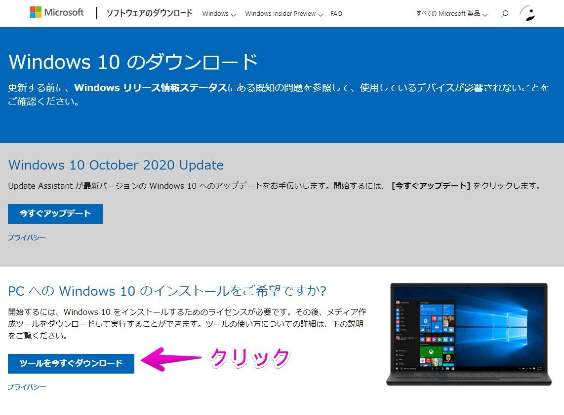The width and height of the screenshot is (564, 415).
Task: Expand the すべての Microsoft 製品 dropdown
Action: (x=452, y=14)
